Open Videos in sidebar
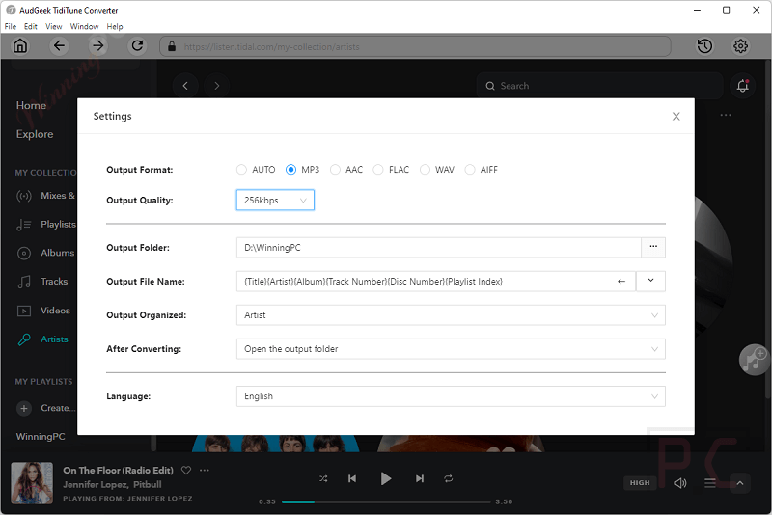This screenshot has height=515, width=772. 43,311
